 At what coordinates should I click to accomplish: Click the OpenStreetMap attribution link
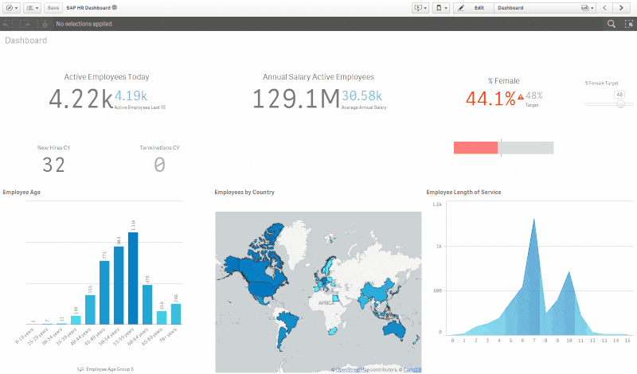click(x=357, y=369)
